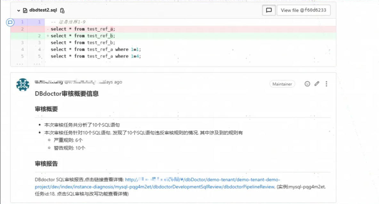Click line 'select * from test_ref_a where 1=4;'
Viewport: 379px width, 204px height.
click(96, 56)
